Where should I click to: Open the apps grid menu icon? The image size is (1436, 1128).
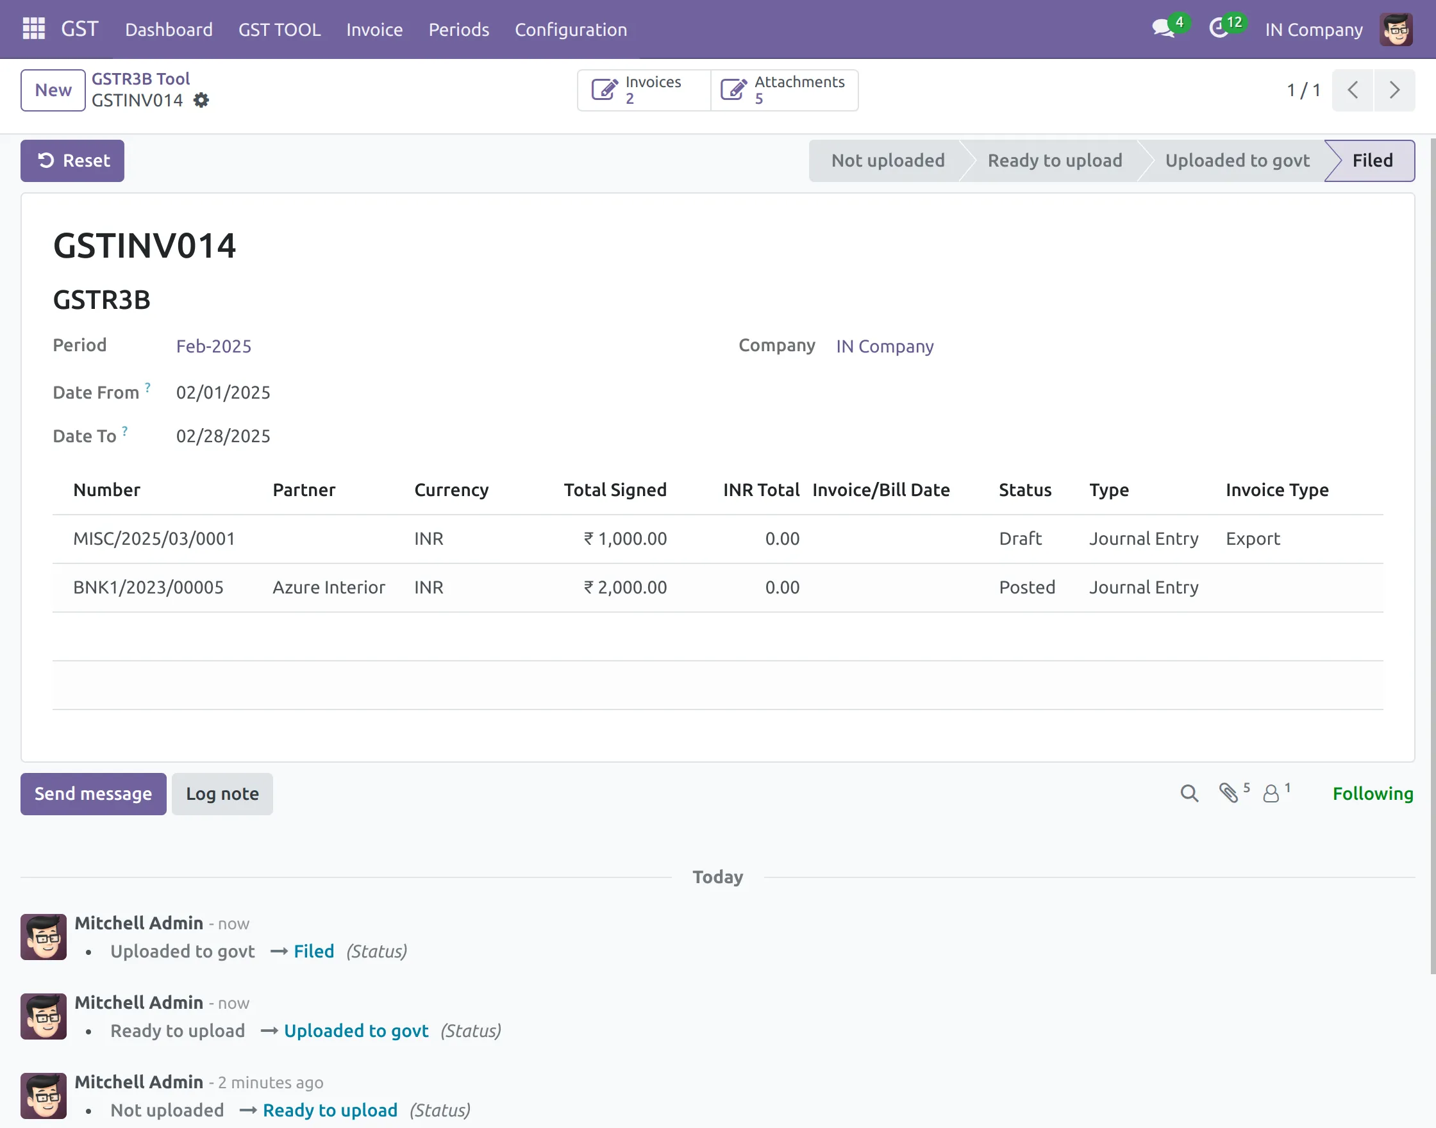(34, 29)
